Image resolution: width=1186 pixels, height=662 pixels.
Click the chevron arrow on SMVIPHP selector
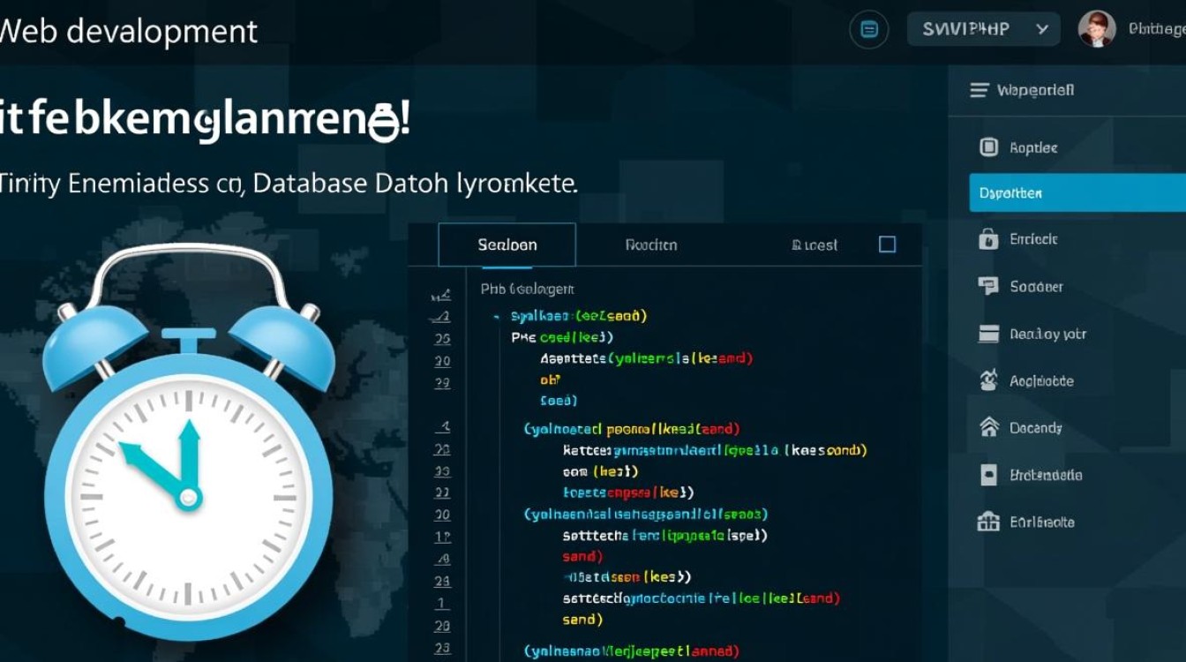click(1042, 29)
